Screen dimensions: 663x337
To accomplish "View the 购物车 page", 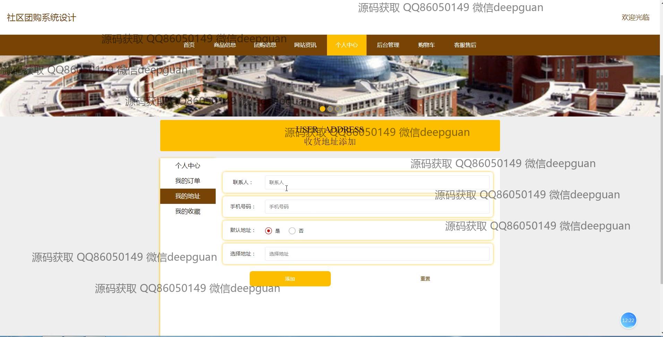I will (427, 45).
